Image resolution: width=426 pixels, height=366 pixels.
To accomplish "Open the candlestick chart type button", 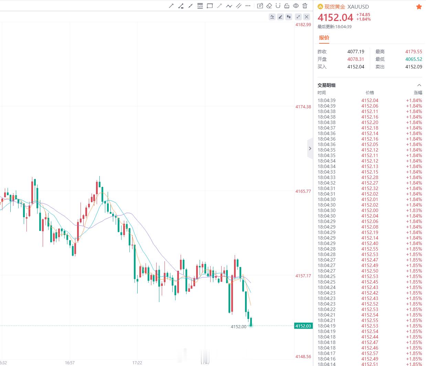I will pos(289,16).
